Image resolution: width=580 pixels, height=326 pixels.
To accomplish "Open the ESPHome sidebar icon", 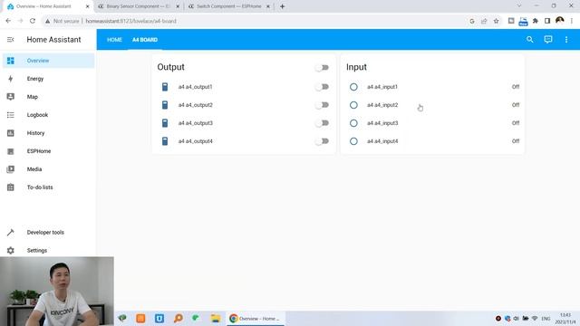I will [x=10, y=151].
